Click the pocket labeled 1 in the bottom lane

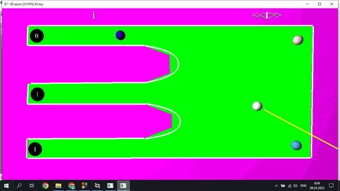(x=35, y=149)
